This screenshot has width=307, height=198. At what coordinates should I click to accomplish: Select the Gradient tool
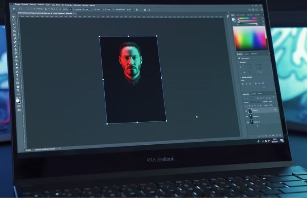tap(16, 61)
